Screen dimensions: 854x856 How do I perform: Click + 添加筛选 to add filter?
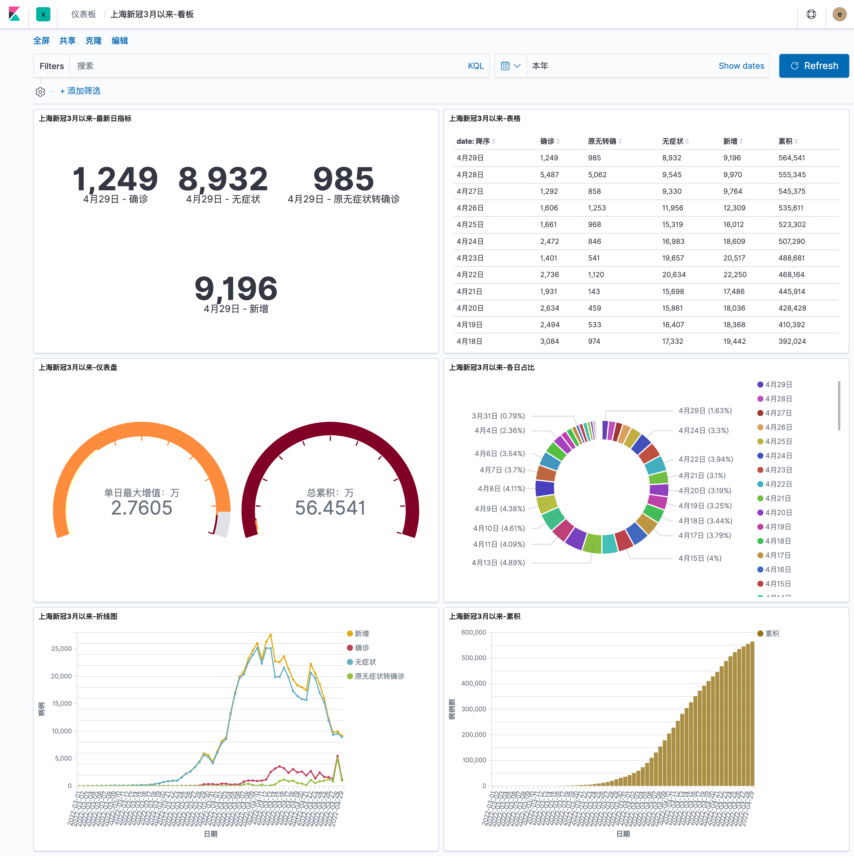click(80, 91)
